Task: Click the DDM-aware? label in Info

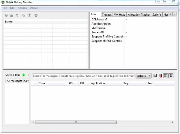Action: 99,19
